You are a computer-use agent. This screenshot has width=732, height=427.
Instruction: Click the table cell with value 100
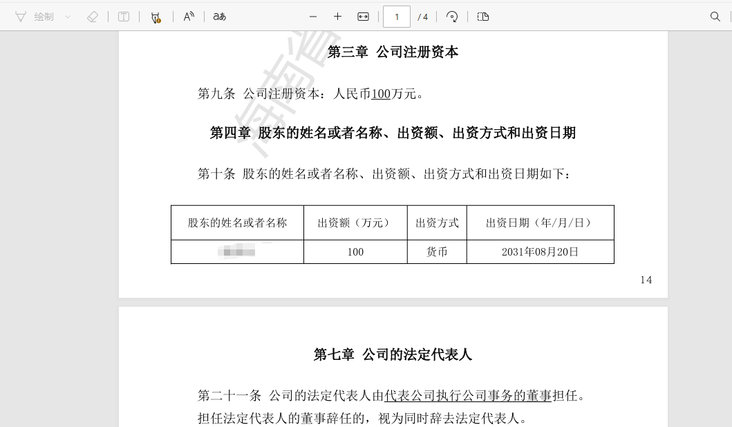[355, 252]
